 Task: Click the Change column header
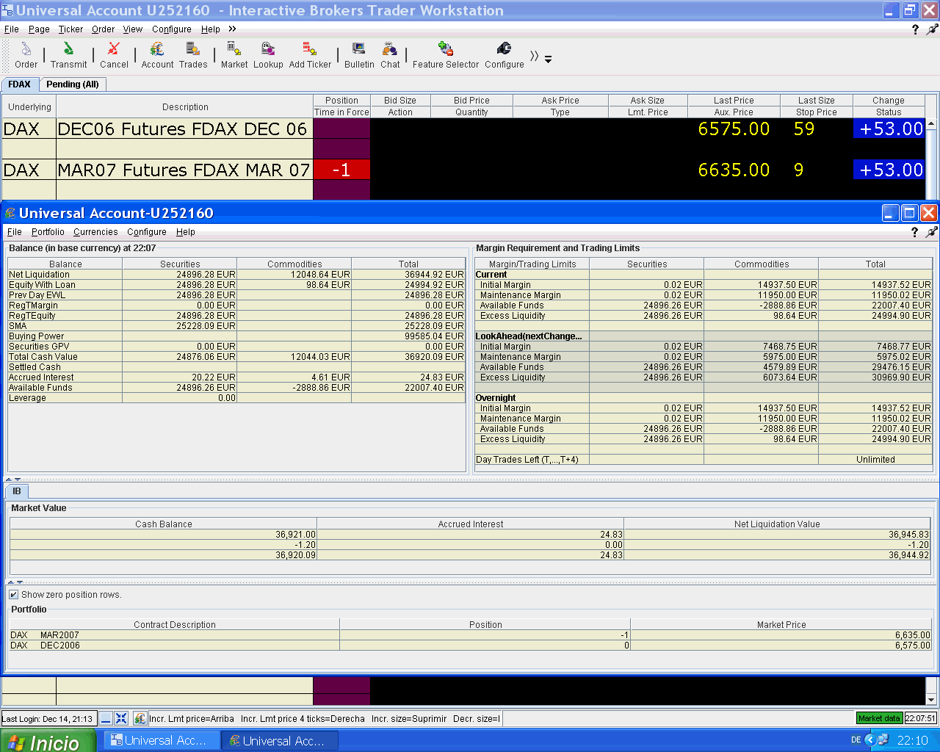[x=889, y=101]
